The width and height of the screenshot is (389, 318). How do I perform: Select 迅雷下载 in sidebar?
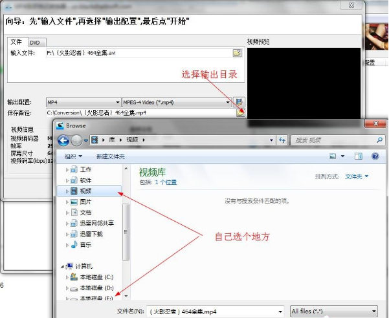91,234
